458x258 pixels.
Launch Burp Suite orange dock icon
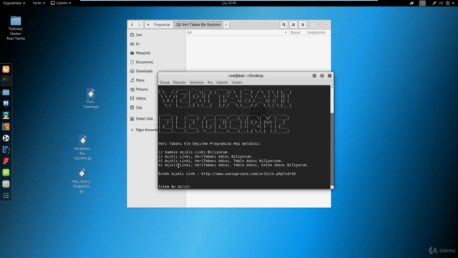[x=6, y=127]
